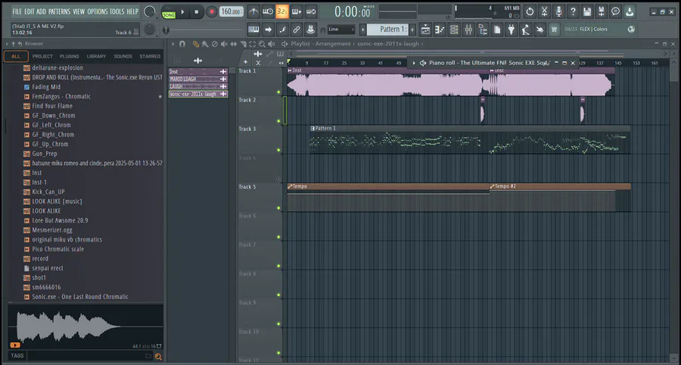The image size is (681, 365).
Task: Open the playlist options menu arrow
Action: click(x=173, y=44)
